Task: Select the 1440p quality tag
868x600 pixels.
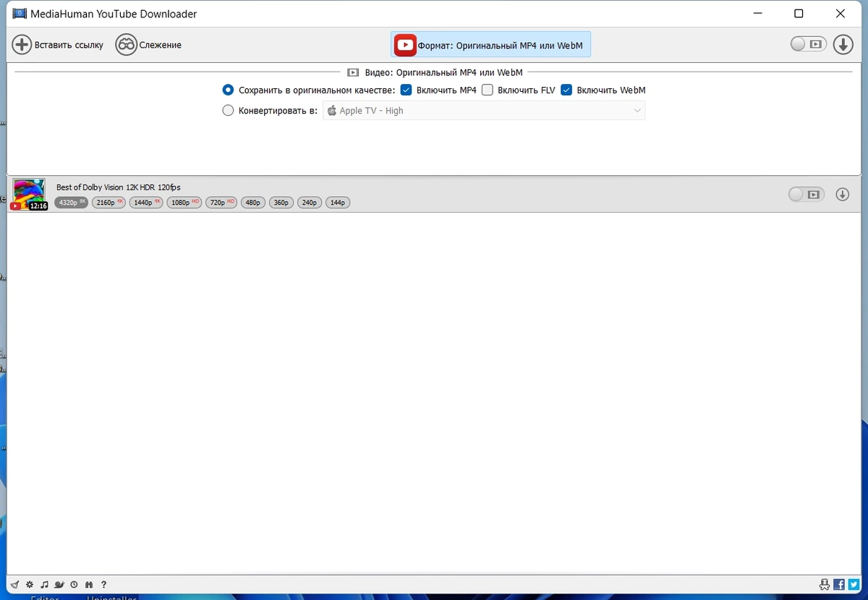Action: click(x=146, y=203)
